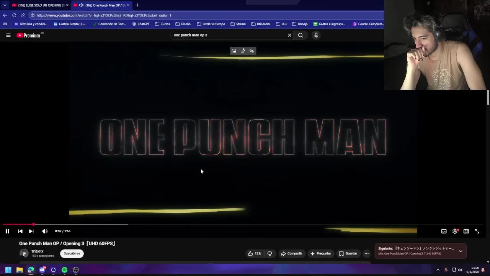Expand Trabajo bookmark folder

coord(300,24)
